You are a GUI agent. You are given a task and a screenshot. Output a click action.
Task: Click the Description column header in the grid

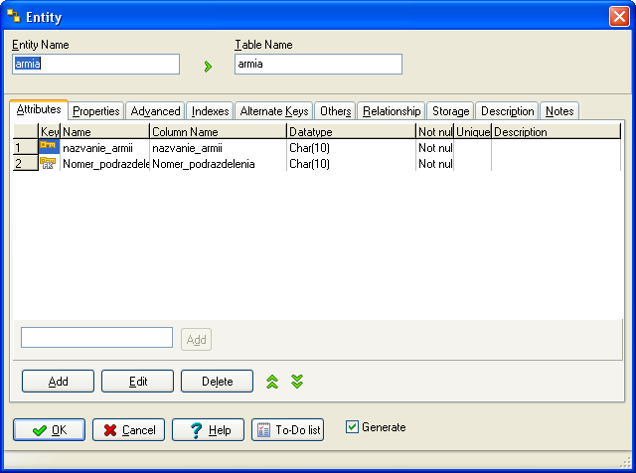(556, 132)
